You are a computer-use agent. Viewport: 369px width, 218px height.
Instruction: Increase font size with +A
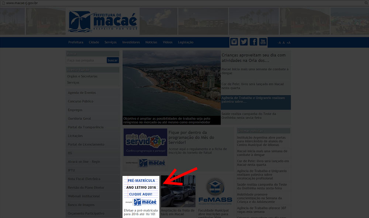point(289,42)
